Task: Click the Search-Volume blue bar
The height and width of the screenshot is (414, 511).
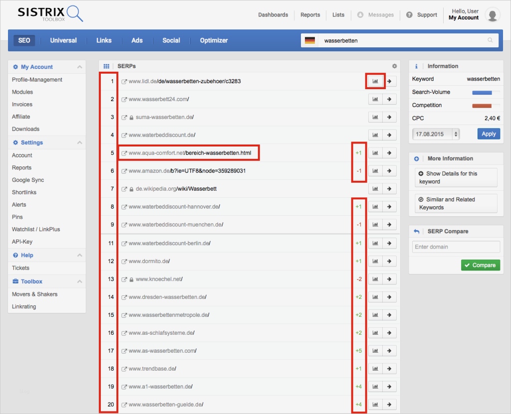Action: (482, 93)
